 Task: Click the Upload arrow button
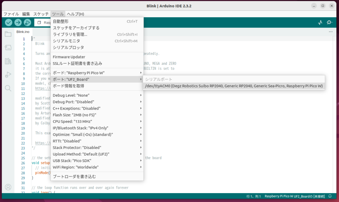click(18, 22)
